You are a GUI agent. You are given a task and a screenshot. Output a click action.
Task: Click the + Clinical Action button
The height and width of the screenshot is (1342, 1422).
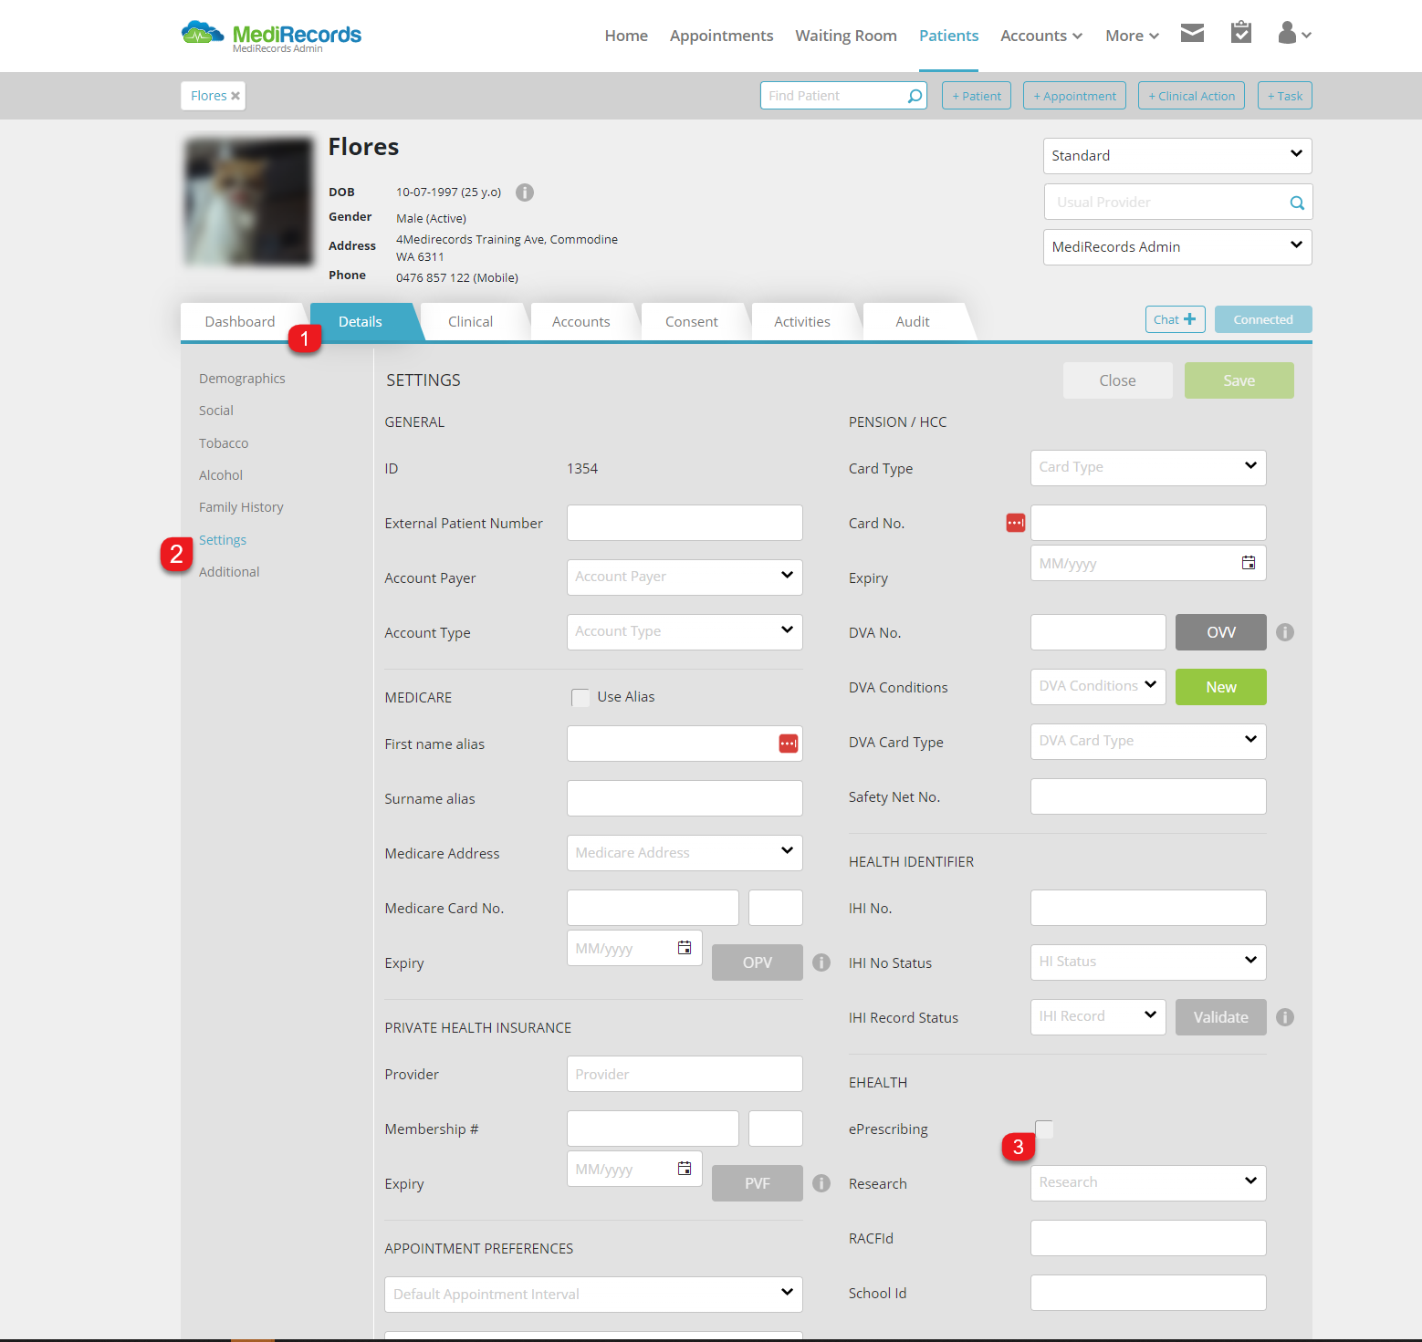[x=1191, y=96]
